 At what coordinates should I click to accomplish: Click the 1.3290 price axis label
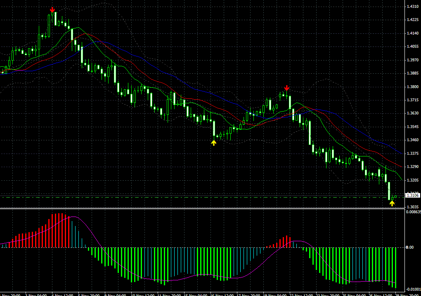click(413, 167)
